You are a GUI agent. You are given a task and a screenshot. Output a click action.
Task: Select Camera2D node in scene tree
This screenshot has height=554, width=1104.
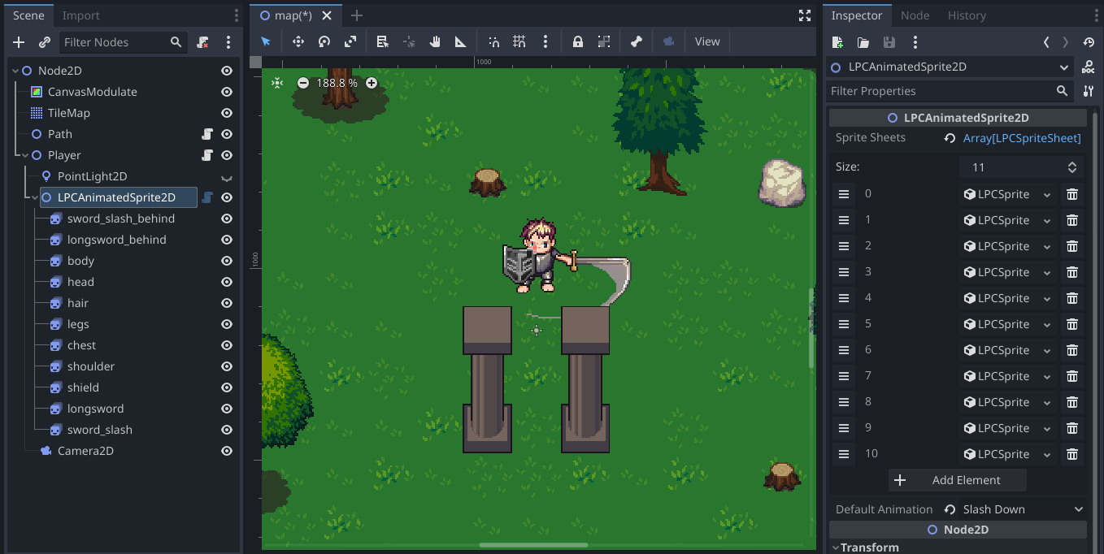(x=85, y=451)
